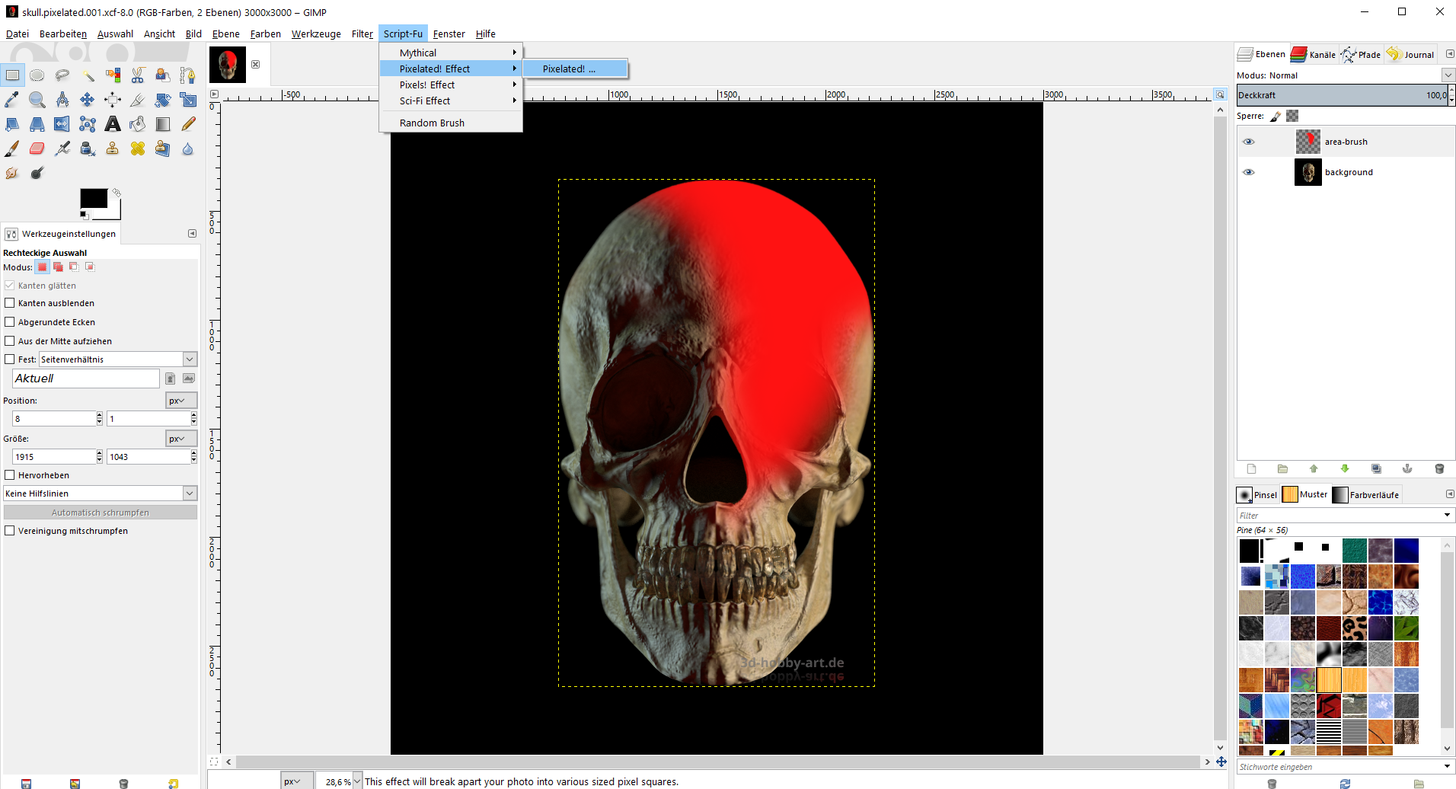Pick the Fuzzy Select magic wand tool

coord(88,75)
